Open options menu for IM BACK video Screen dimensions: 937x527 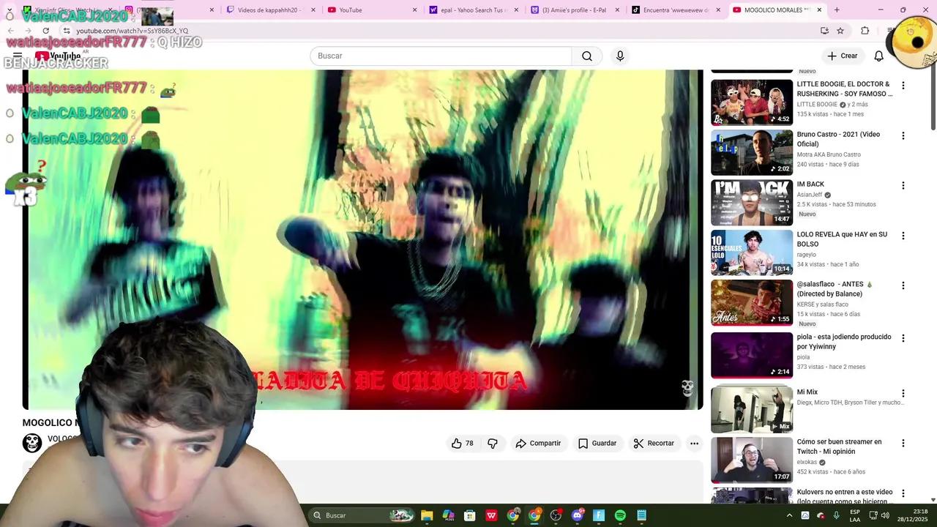(x=903, y=186)
